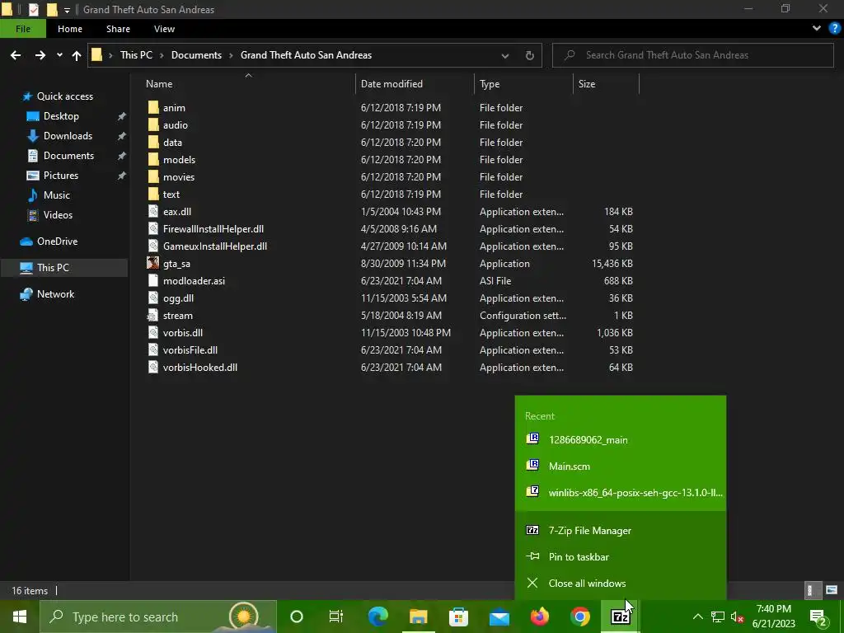Open the Home ribbon tab

point(70,29)
